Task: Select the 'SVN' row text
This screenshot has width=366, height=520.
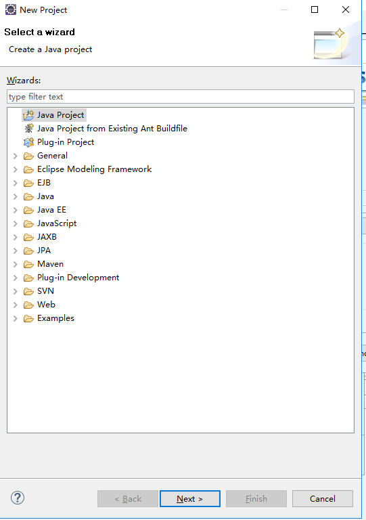Action: coord(45,292)
